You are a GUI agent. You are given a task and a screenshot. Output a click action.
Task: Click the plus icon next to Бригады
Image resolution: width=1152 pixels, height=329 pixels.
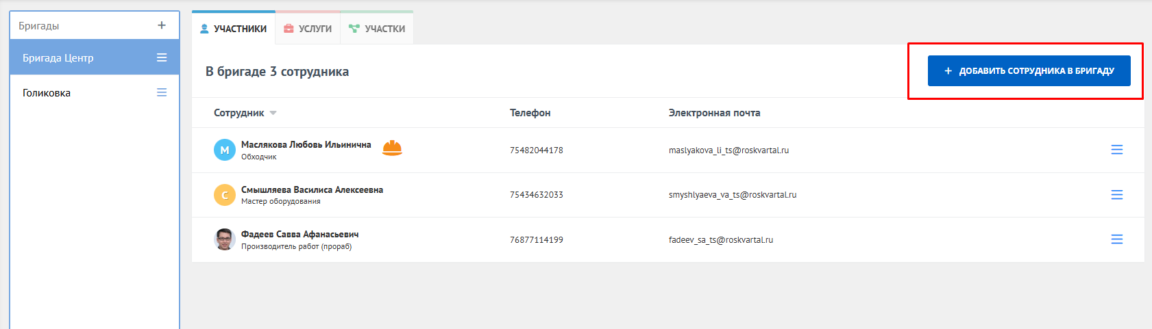pyautogui.click(x=162, y=25)
